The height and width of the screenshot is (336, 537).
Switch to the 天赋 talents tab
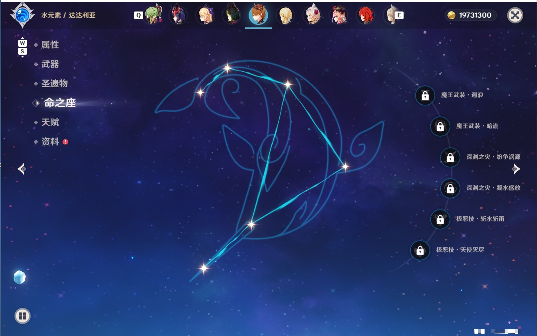50,122
